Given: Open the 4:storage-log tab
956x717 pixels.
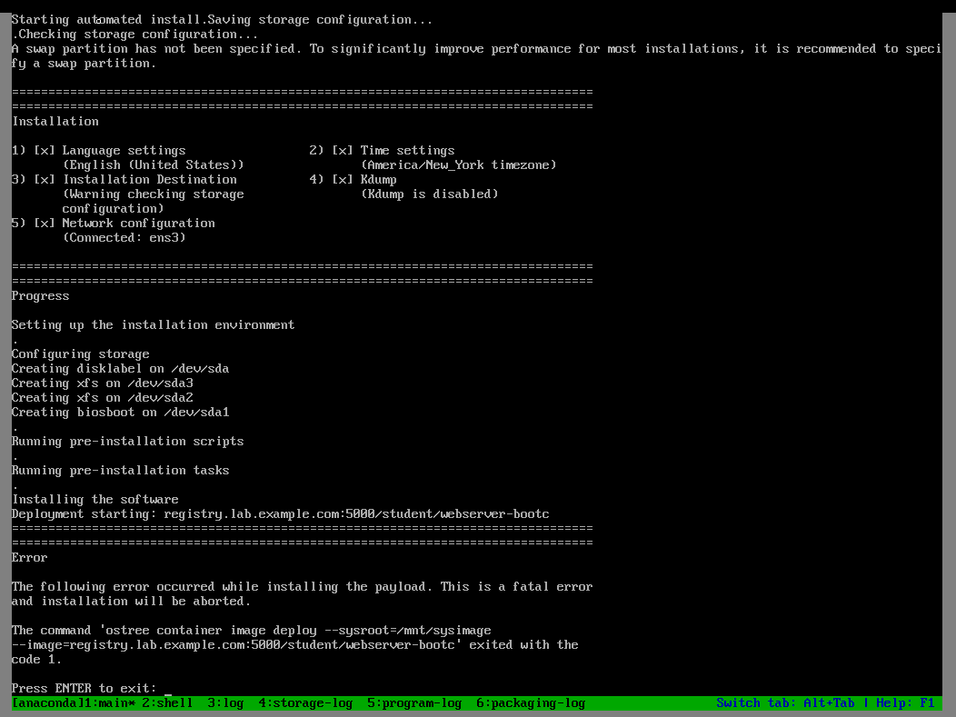Looking at the screenshot, I should (x=304, y=703).
